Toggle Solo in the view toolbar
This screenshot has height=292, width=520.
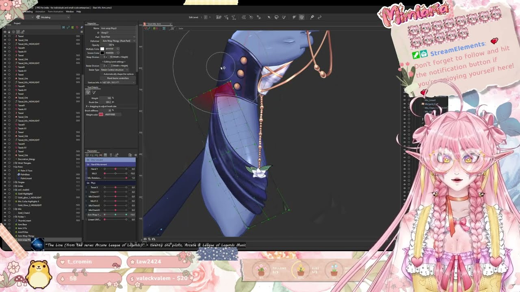tap(180, 28)
